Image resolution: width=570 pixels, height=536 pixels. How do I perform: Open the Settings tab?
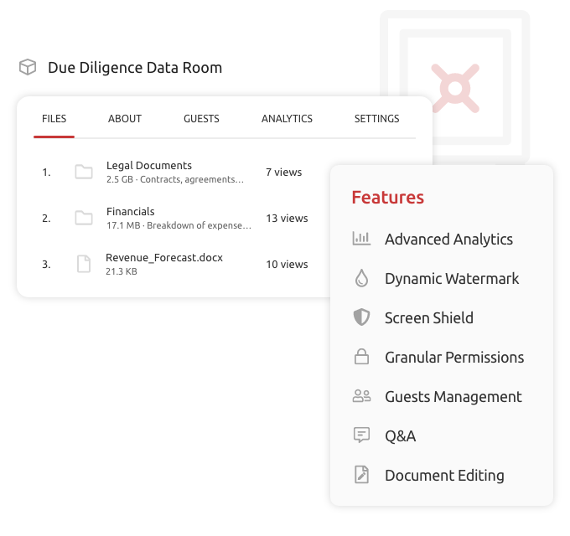tap(376, 119)
